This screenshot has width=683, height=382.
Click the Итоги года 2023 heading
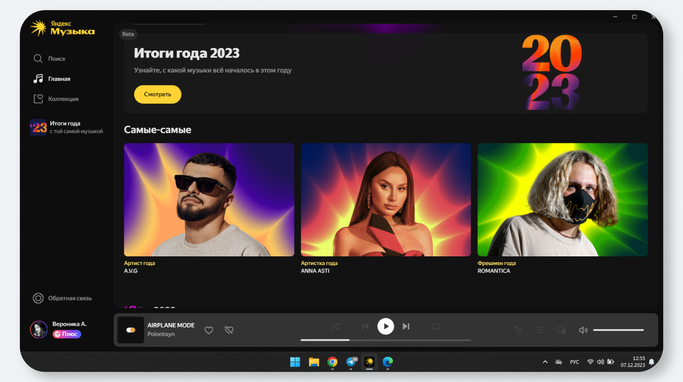187,53
